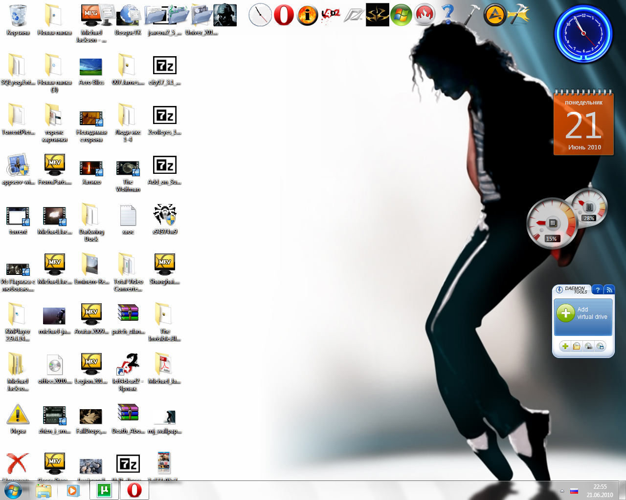The image size is (626, 500).
Task: Open Windows Explorer from the taskbar
Action: pyautogui.click(x=44, y=490)
